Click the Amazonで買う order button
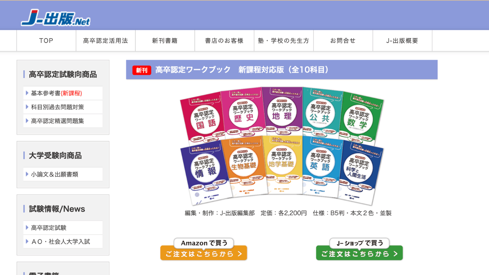Viewport: 489px width, 275px height. (204, 249)
